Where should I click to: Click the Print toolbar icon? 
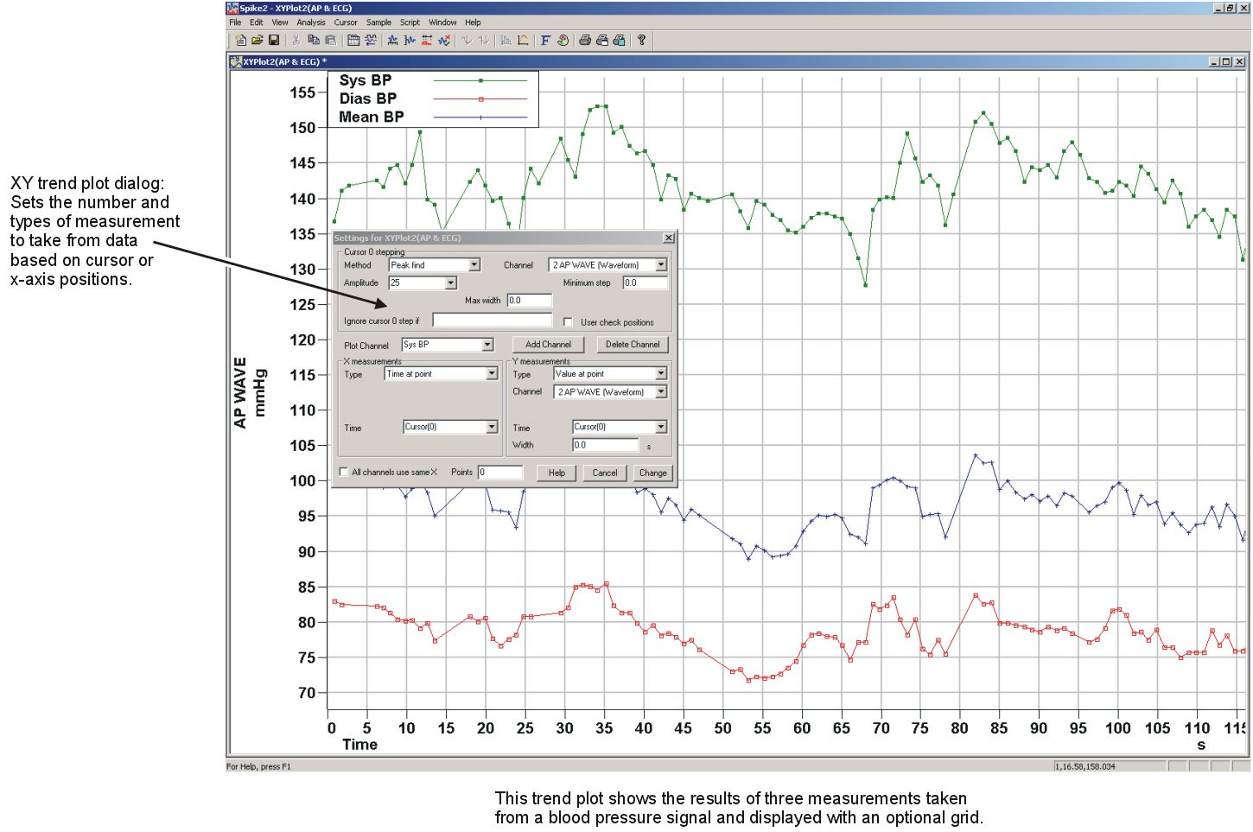pyautogui.click(x=586, y=40)
